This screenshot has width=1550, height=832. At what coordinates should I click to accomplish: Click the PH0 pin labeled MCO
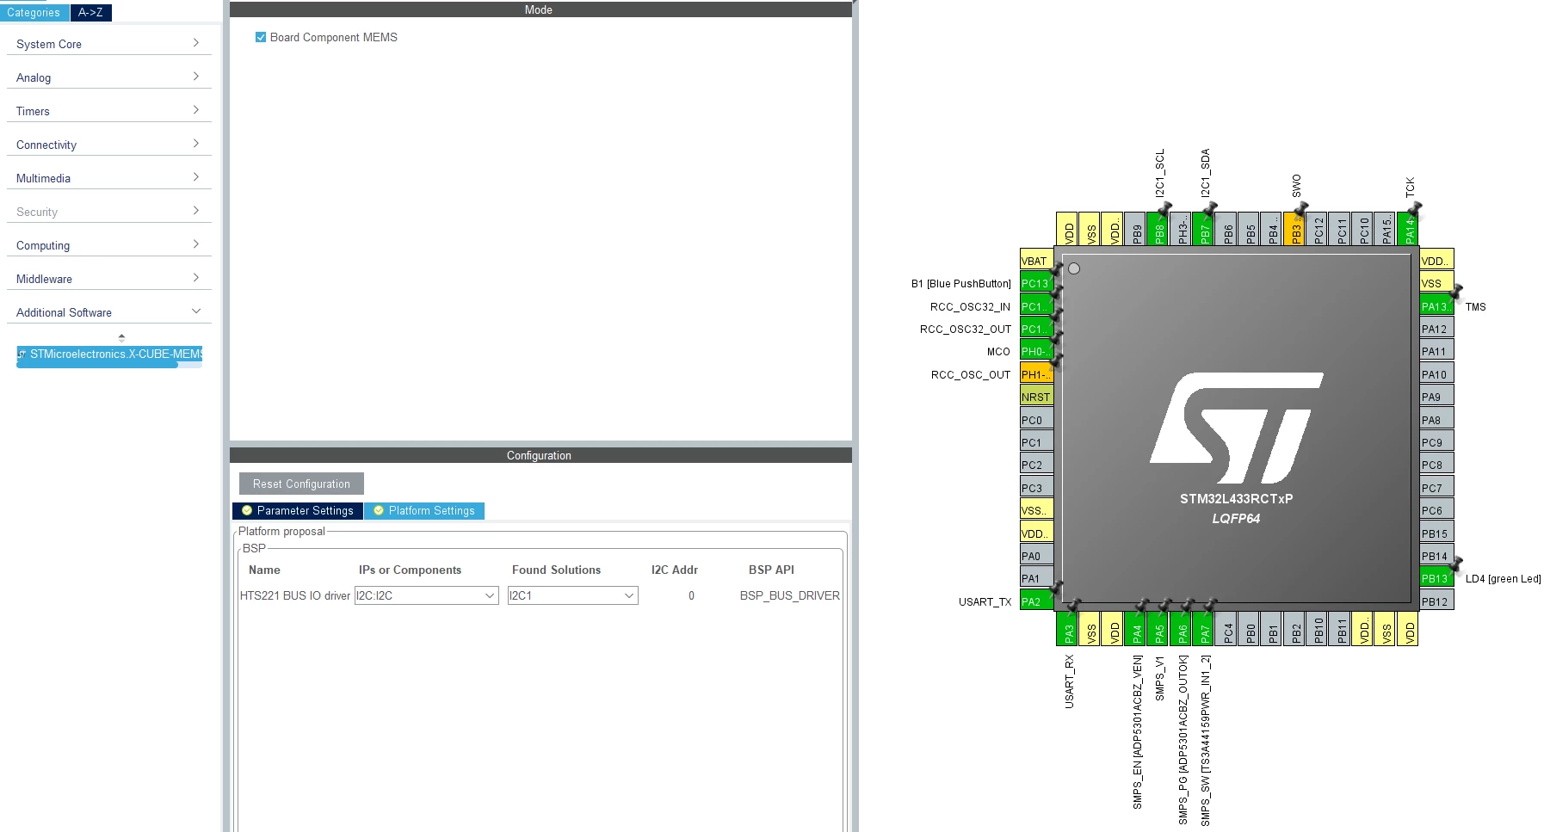1036,351
